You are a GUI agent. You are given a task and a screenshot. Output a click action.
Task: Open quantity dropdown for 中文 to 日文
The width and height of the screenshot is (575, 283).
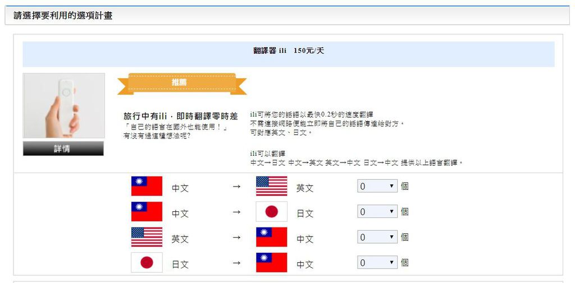point(377,212)
